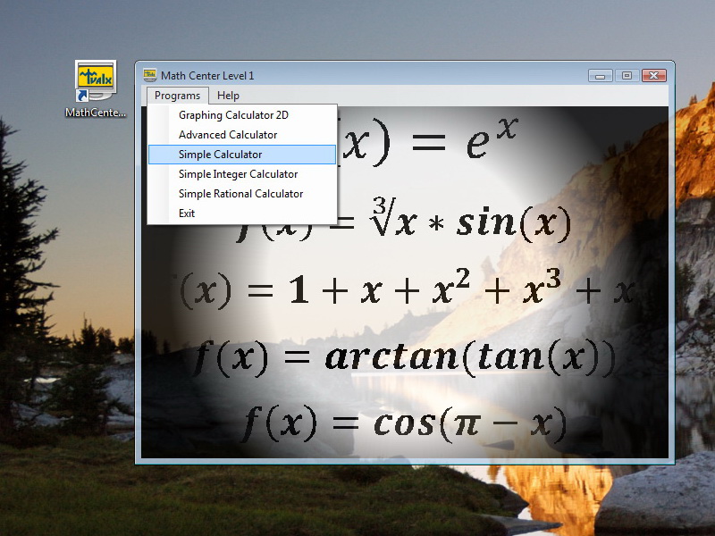Open the MathCenter desktop shortcut icon
This screenshot has width=715, height=536.
(x=96, y=81)
